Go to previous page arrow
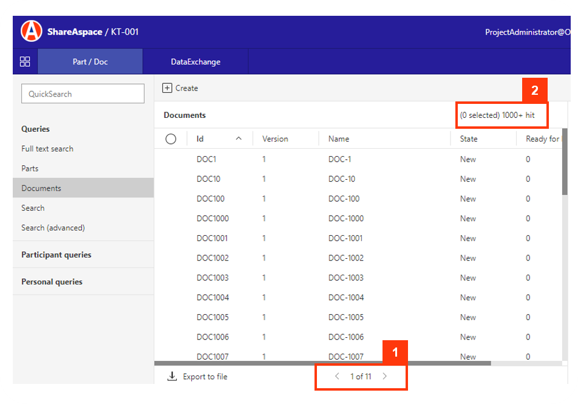This screenshot has width=578, height=404. (x=338, y=377)
